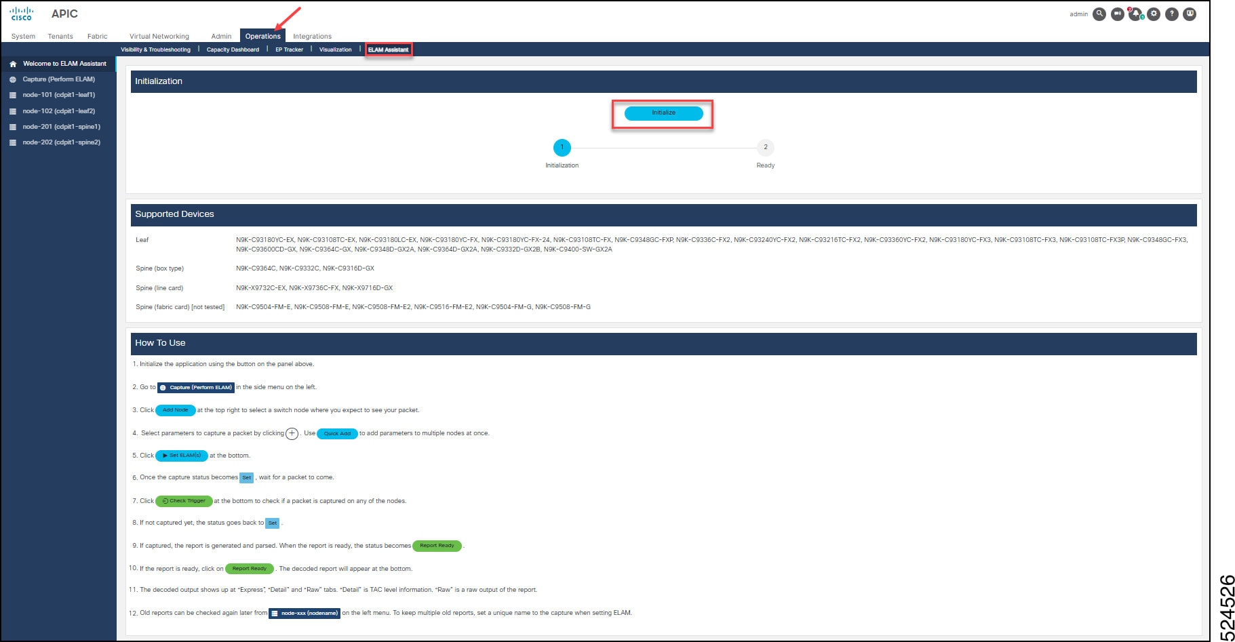Open the Capacity Dashboard
Viewport: 1235px width, 642px height.
point(232,49)
